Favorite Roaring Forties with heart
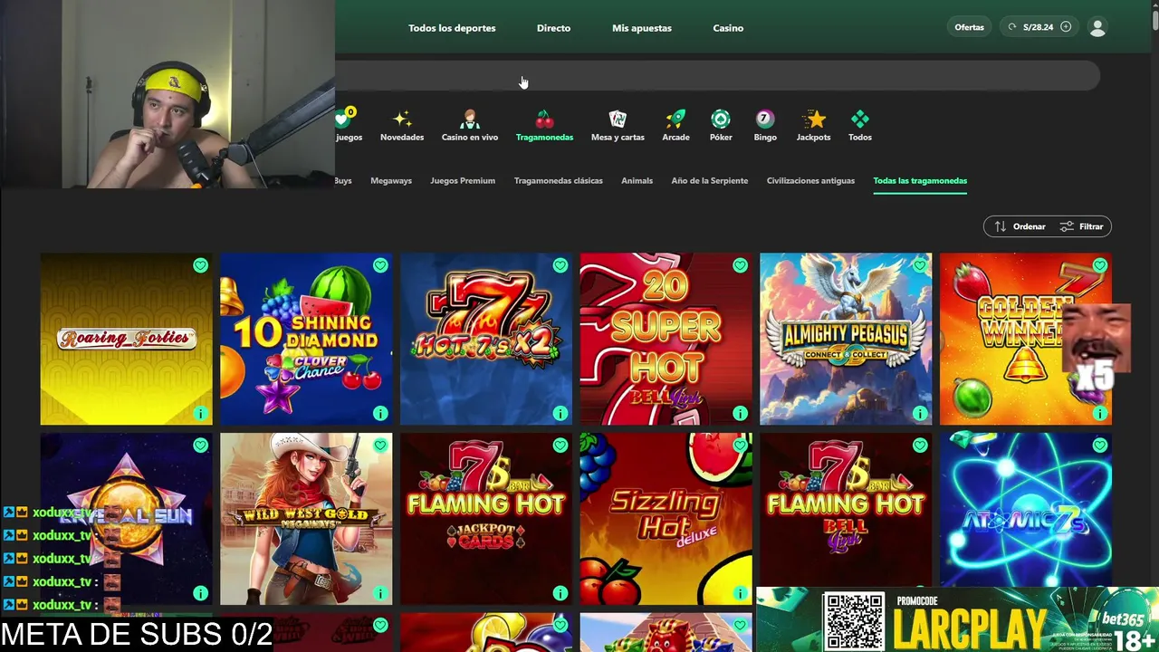 (x=200, y=265)
